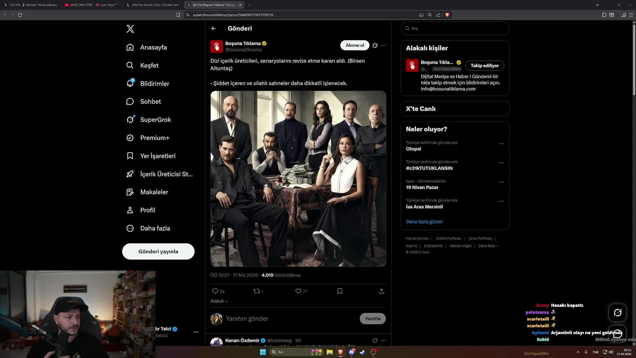This screenshot has height=358, width=636.
Task: Open options for 19 Nisan Pazar trend
Action: [x=501, y=182]
